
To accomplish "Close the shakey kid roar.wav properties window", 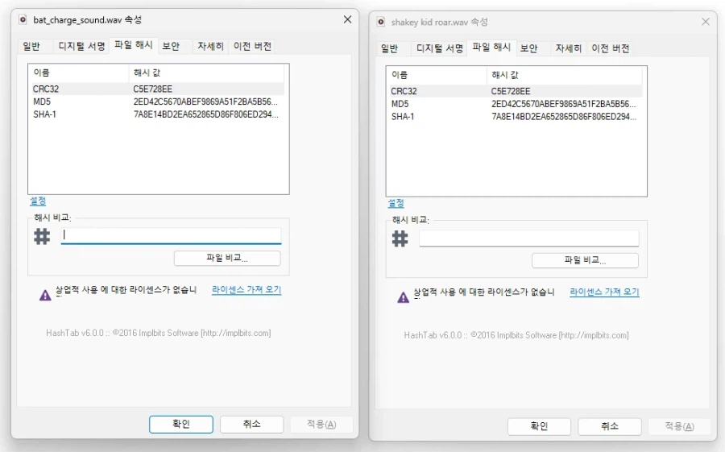I will pos(705,22).
